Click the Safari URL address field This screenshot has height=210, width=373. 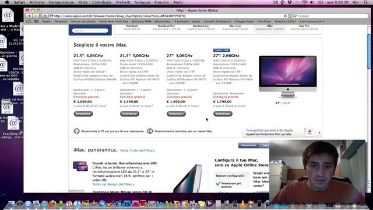click(168, 16)
